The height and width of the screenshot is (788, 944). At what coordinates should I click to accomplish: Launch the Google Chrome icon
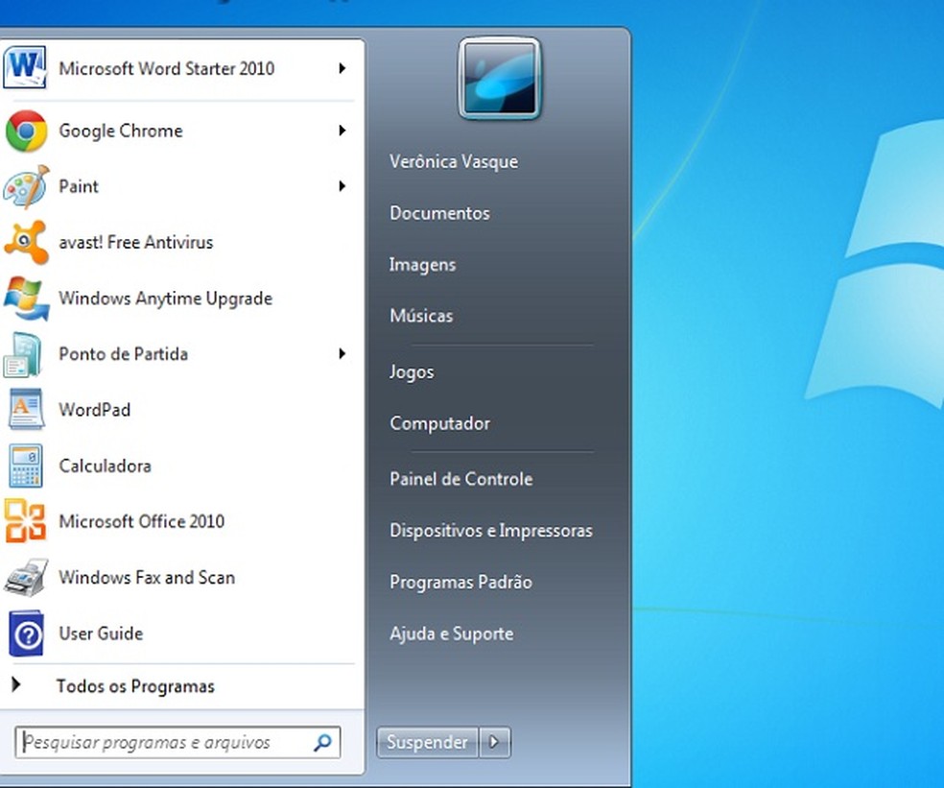[x=26, y=131]
